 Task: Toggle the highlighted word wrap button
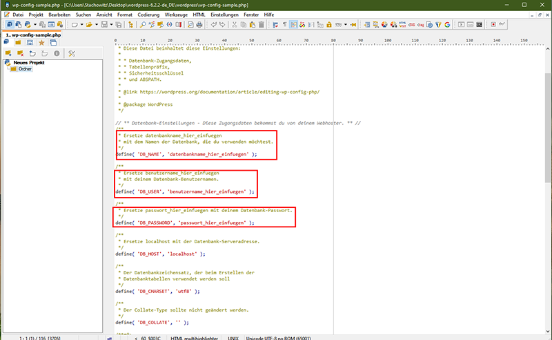click(x=294, y=25)
